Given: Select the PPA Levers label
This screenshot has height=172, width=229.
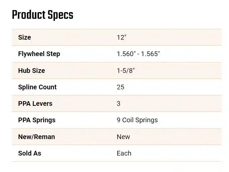Looking at the screenshot, I should pyautogui.click(x=35, y=103).
